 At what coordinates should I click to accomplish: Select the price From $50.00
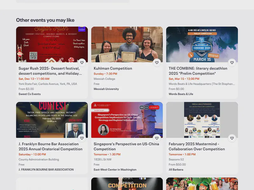[177, 164]
